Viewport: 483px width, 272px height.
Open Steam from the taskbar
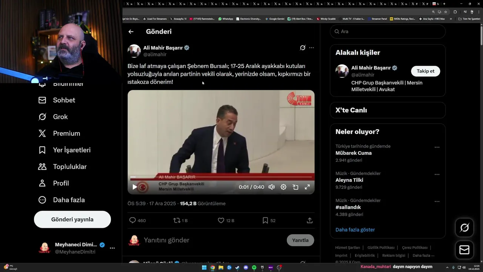coord(237,267)
